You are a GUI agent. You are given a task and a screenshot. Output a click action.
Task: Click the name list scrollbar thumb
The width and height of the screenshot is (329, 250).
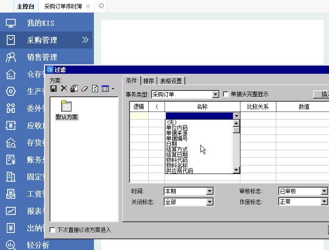pyautogui.click(x=236, y=130)
